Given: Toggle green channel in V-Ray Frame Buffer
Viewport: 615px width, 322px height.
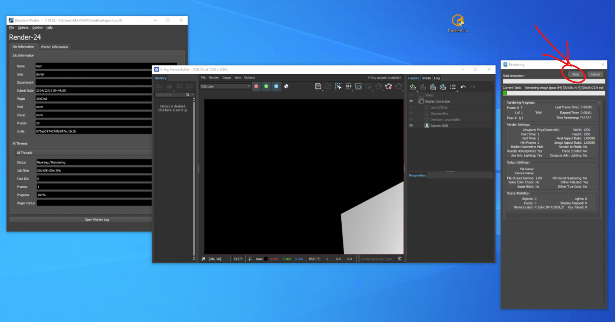Looking at the screenshot, I should click(x=266, y=86).
